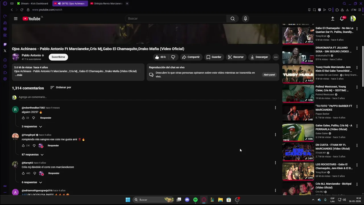364x205 pixels.
Task: Reload the page with the refresh icon
Action: point(22,10)
